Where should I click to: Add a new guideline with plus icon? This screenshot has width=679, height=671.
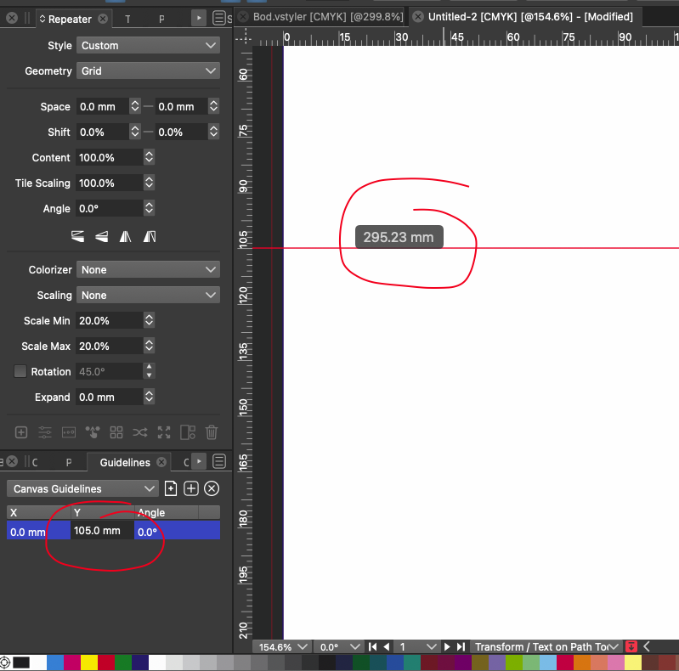[191, 488]
